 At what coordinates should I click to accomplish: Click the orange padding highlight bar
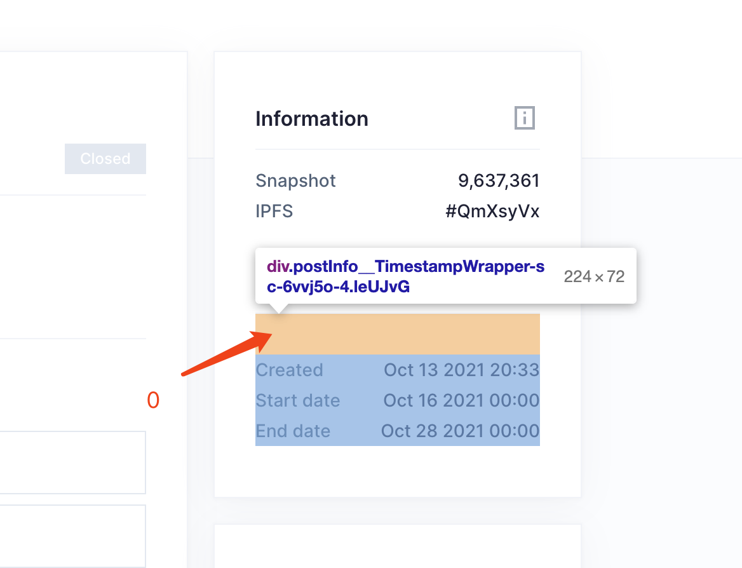[x=397, y=334]
